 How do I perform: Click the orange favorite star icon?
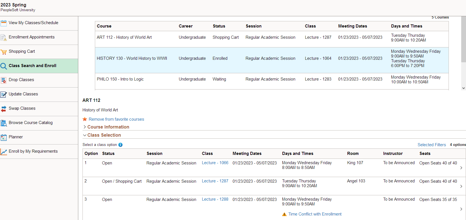pos(85,119)
